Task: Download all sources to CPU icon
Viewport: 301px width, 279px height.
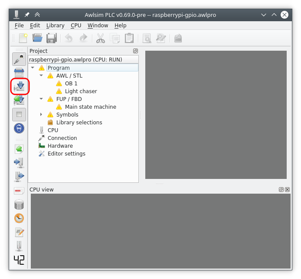Action: point(19,87)
